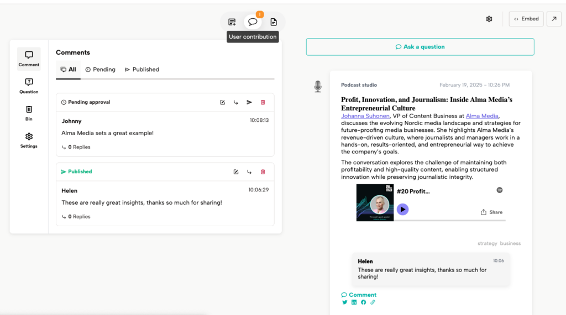
Task: Edit Helen's published comment
Action: click(235, 172)
